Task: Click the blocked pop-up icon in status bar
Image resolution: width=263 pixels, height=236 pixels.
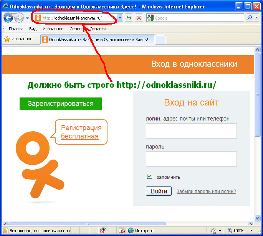Action: 122,231
